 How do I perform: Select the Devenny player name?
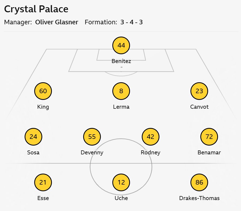(92, 153)
